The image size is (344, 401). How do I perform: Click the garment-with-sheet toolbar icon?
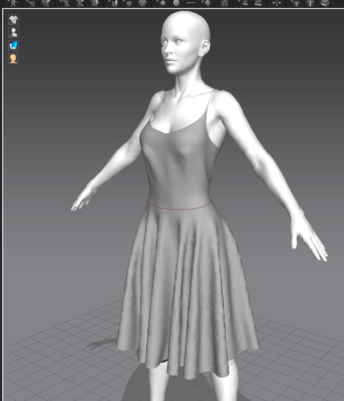coord(95,3)
